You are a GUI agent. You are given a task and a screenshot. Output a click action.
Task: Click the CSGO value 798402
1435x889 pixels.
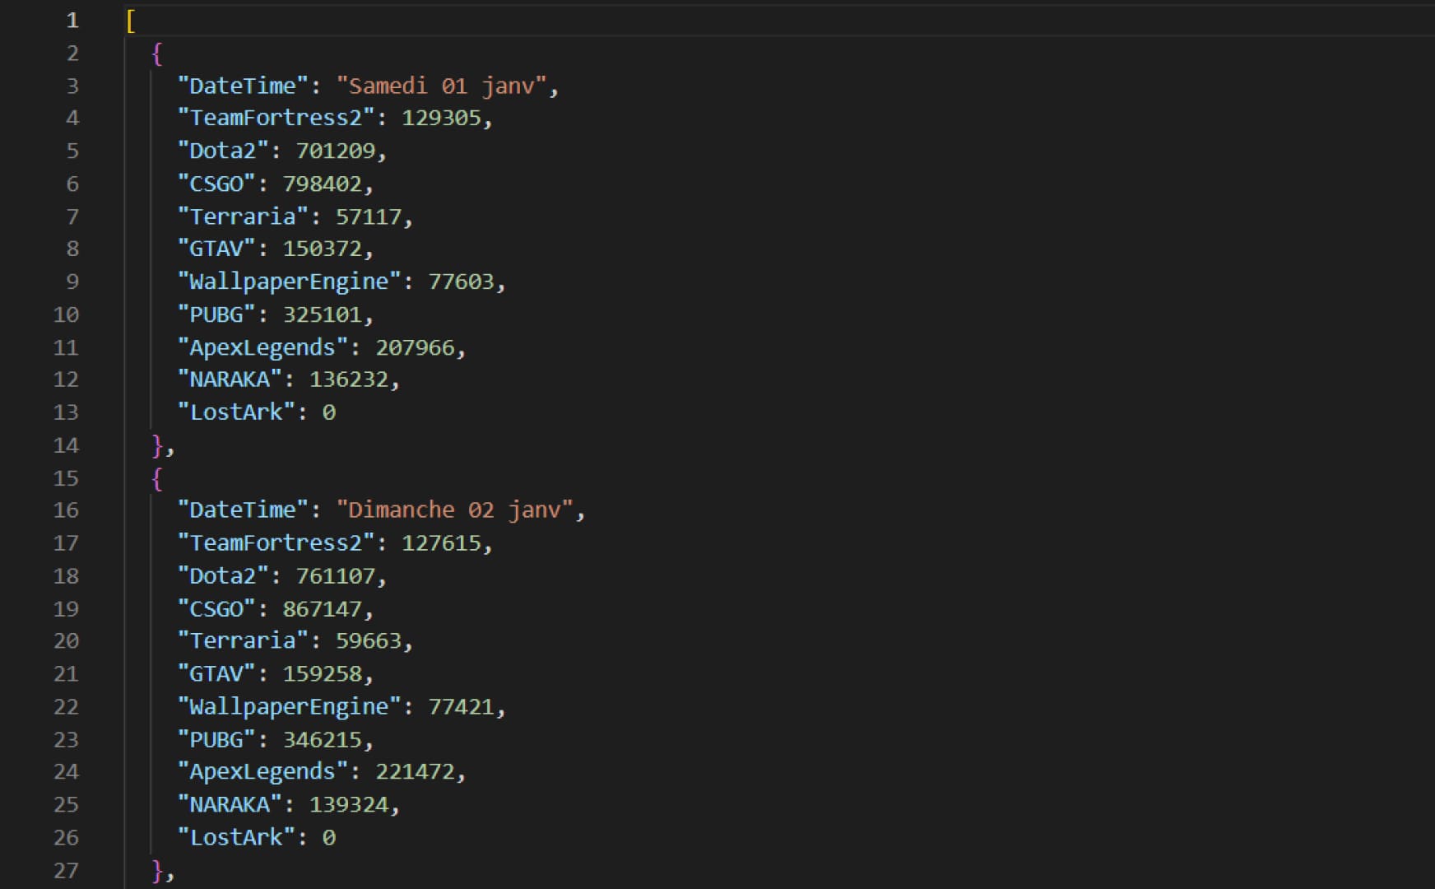(323, 184)
